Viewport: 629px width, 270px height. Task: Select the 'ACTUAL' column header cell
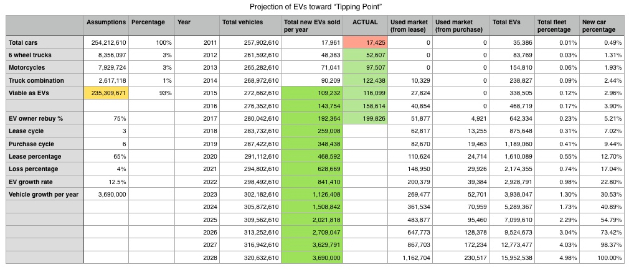click(x=366, y=22)
